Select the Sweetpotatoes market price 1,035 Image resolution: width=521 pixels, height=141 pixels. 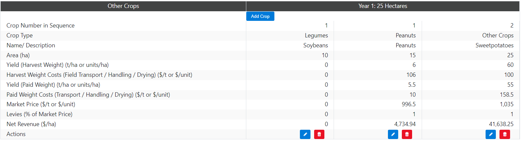click(x=506, y=104)
